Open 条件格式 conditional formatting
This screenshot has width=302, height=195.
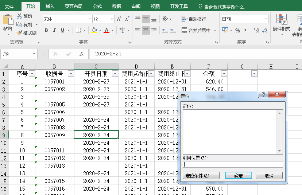(x=281, y=25)
